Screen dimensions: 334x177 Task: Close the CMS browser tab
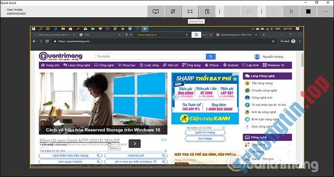click(119, 35)
